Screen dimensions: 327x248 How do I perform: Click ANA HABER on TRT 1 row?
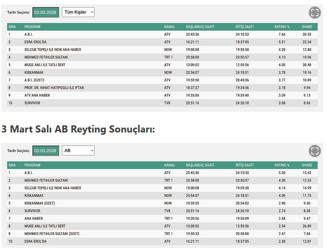tap(34, 218)
